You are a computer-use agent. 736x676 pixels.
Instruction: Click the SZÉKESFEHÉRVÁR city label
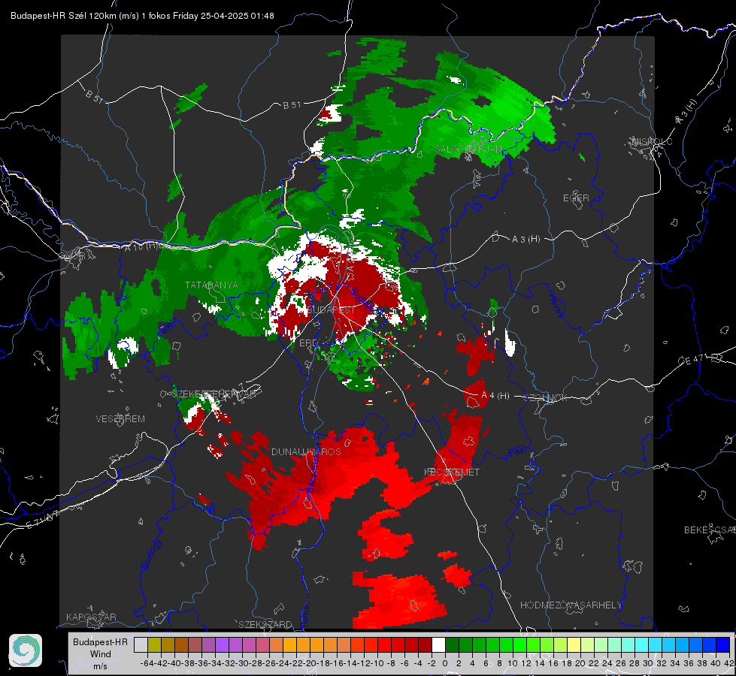[214, 394]
